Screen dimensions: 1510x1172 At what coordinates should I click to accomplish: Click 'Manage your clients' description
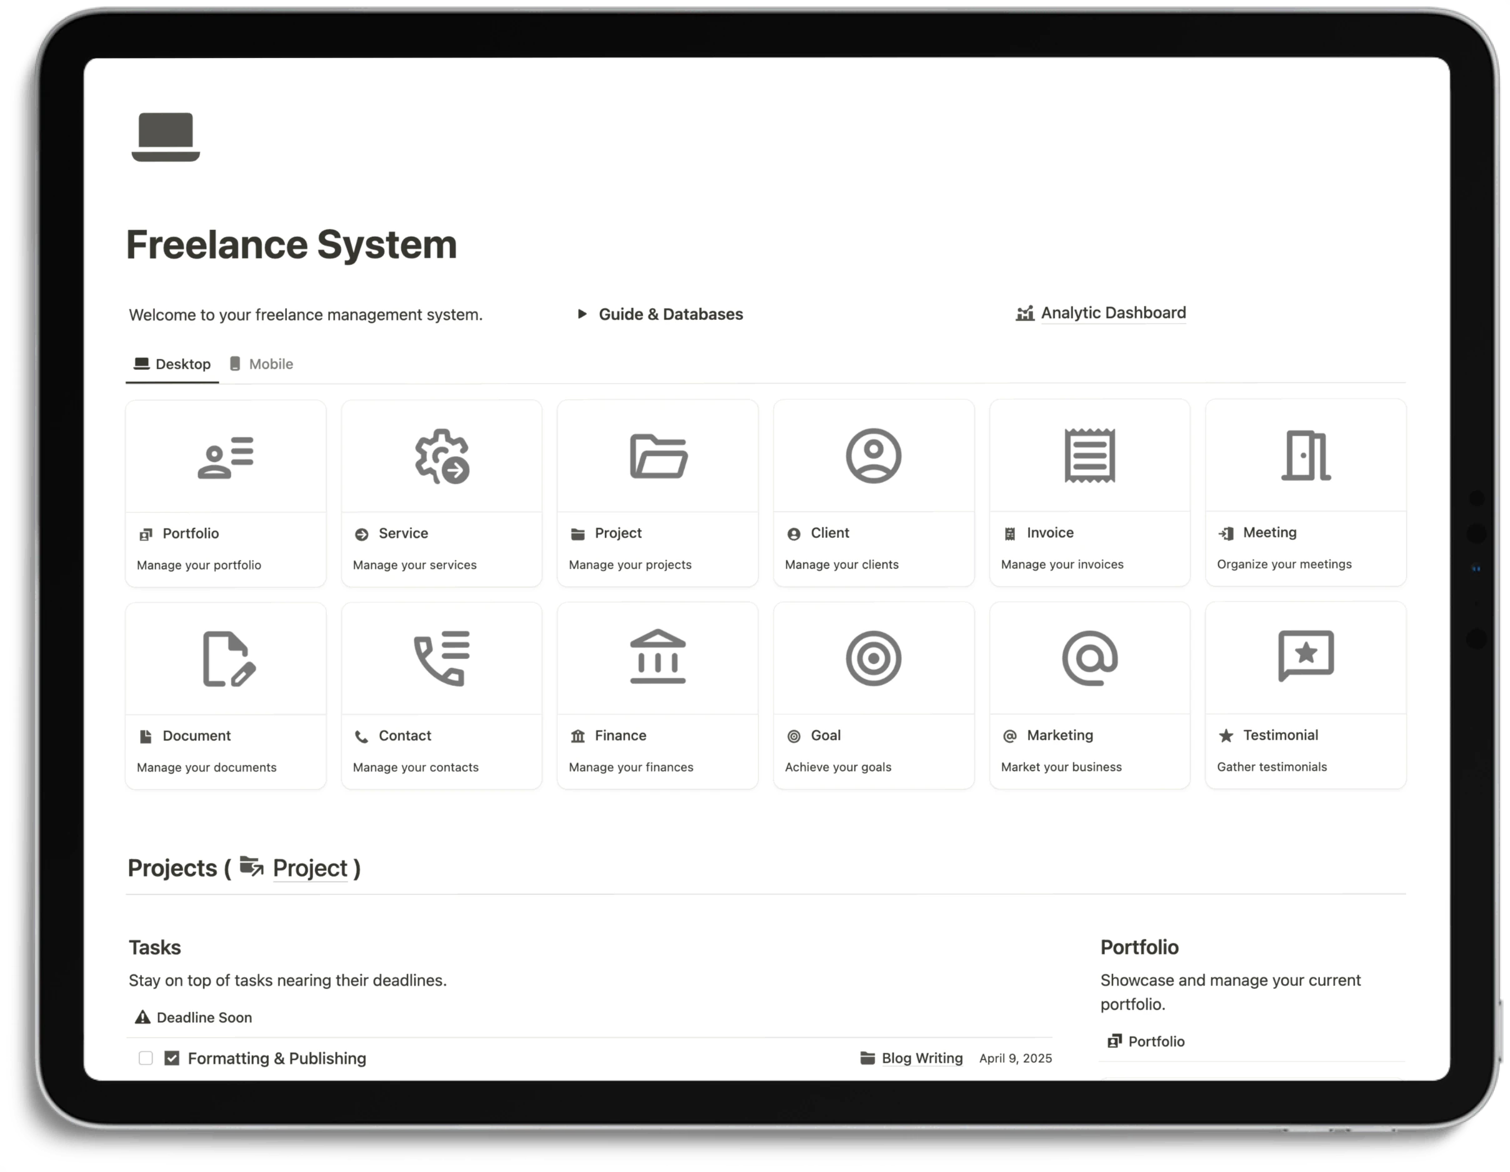(841, 565)
